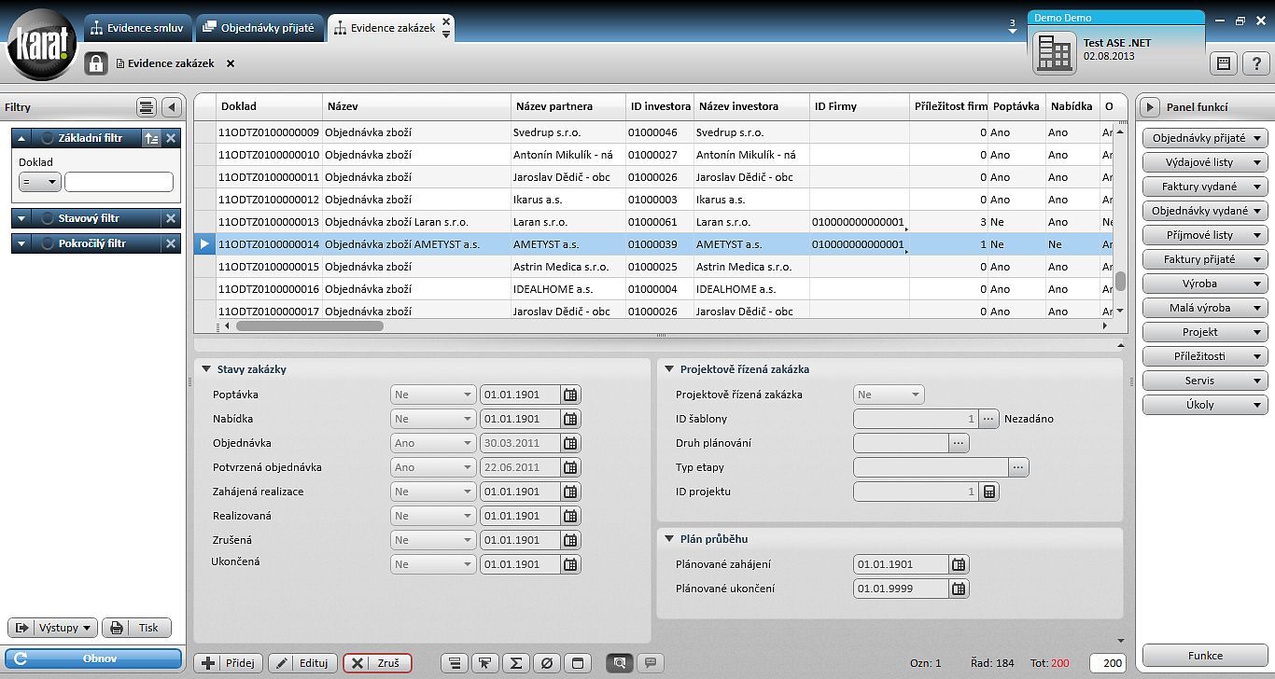This screenshot has height=679, width=1275.
Task: Clear the Základní filtr with its X
Action: pyautogui.click(x=171, y=138)
